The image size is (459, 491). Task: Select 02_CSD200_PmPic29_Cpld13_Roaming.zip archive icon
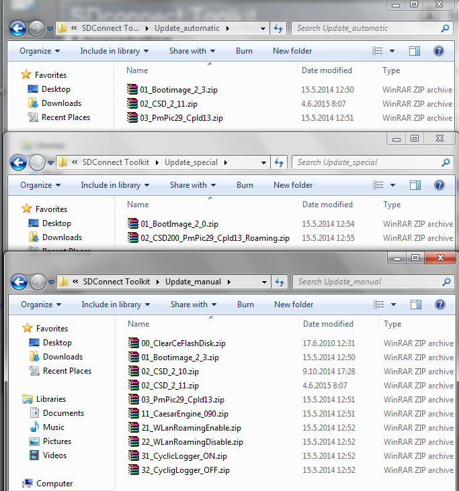click(133, 237)
